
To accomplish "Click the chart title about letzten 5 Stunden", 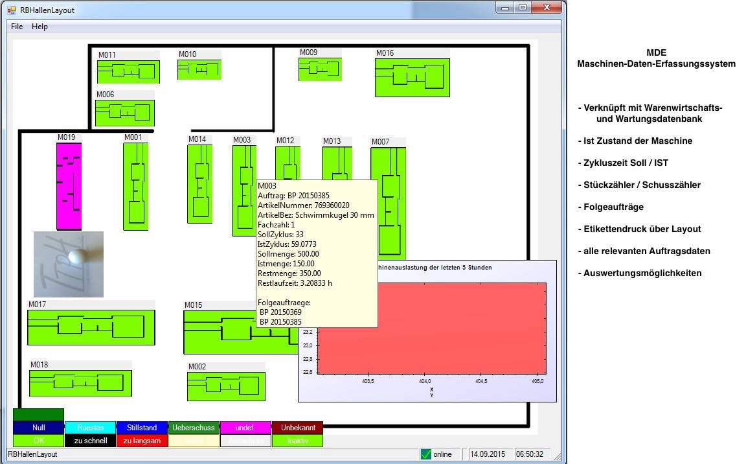I will 435,268.
